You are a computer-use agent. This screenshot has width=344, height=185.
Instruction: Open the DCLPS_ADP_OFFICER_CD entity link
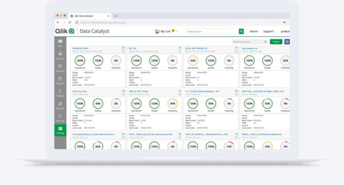pyautogui.click(x=196, y=48)
